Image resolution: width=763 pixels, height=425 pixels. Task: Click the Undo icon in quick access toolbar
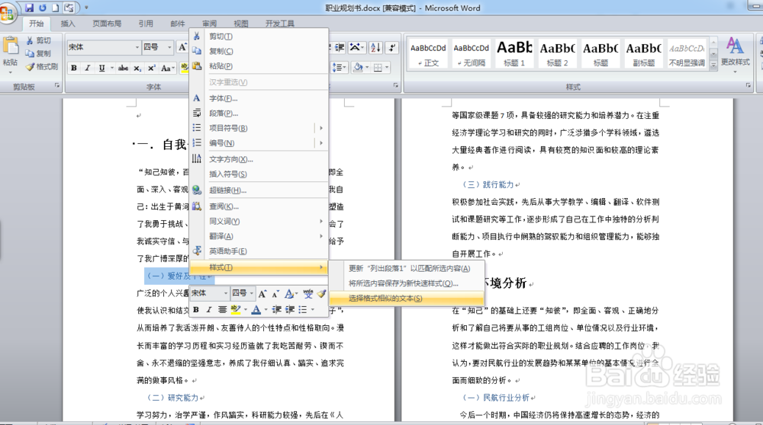pyautogui.click(x=43, y=8)
